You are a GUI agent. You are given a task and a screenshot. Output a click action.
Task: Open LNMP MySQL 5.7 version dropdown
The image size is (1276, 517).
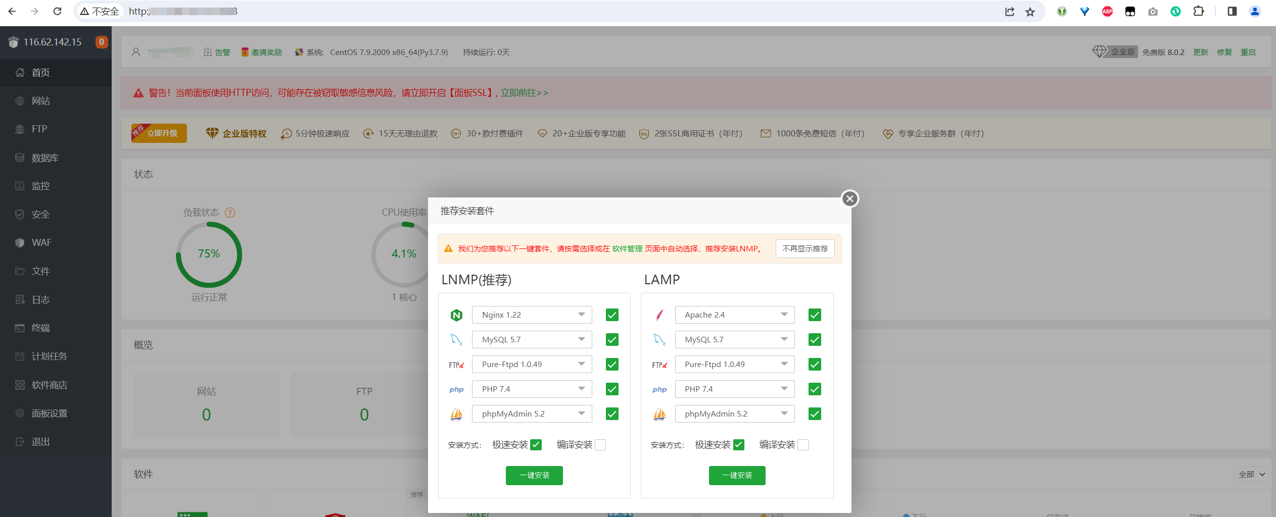tap(532, 340)
